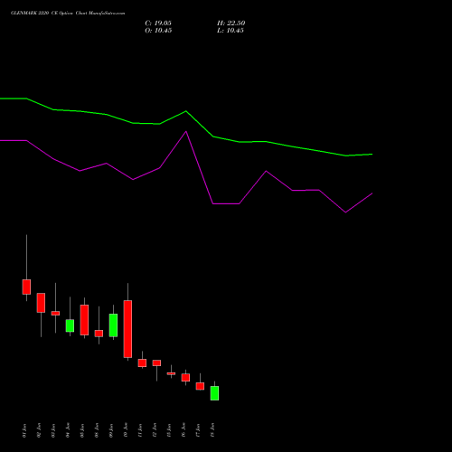Click the 08 Jan date label

coord(97,430)
